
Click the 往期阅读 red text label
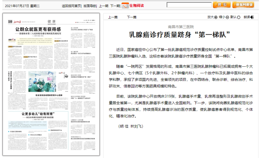tap(137, 5)
